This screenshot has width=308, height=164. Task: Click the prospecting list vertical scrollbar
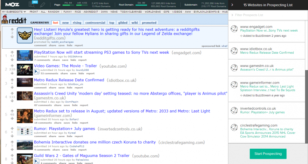(x=307, y=107)
